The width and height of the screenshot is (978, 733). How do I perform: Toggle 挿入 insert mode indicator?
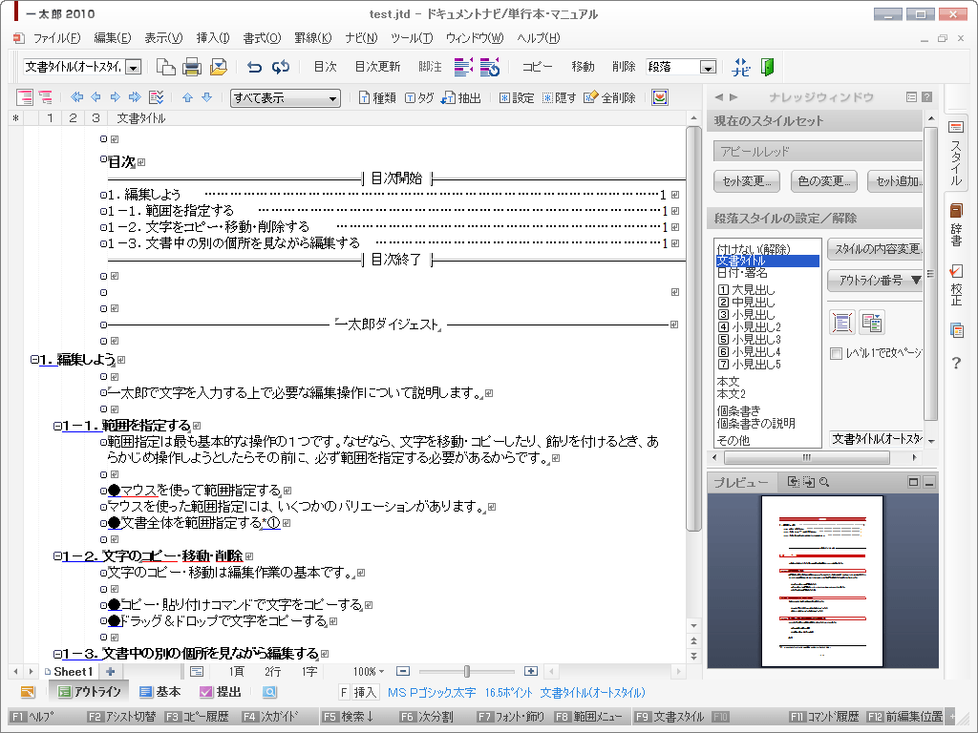click(x=365, y=693)
